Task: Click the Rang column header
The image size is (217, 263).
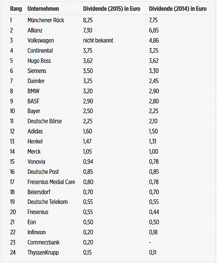Action: [16, 9]
